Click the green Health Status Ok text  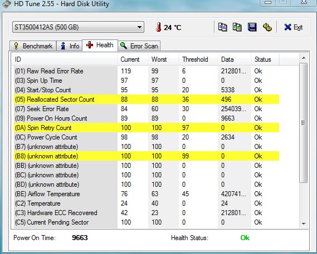coord(245,238)
